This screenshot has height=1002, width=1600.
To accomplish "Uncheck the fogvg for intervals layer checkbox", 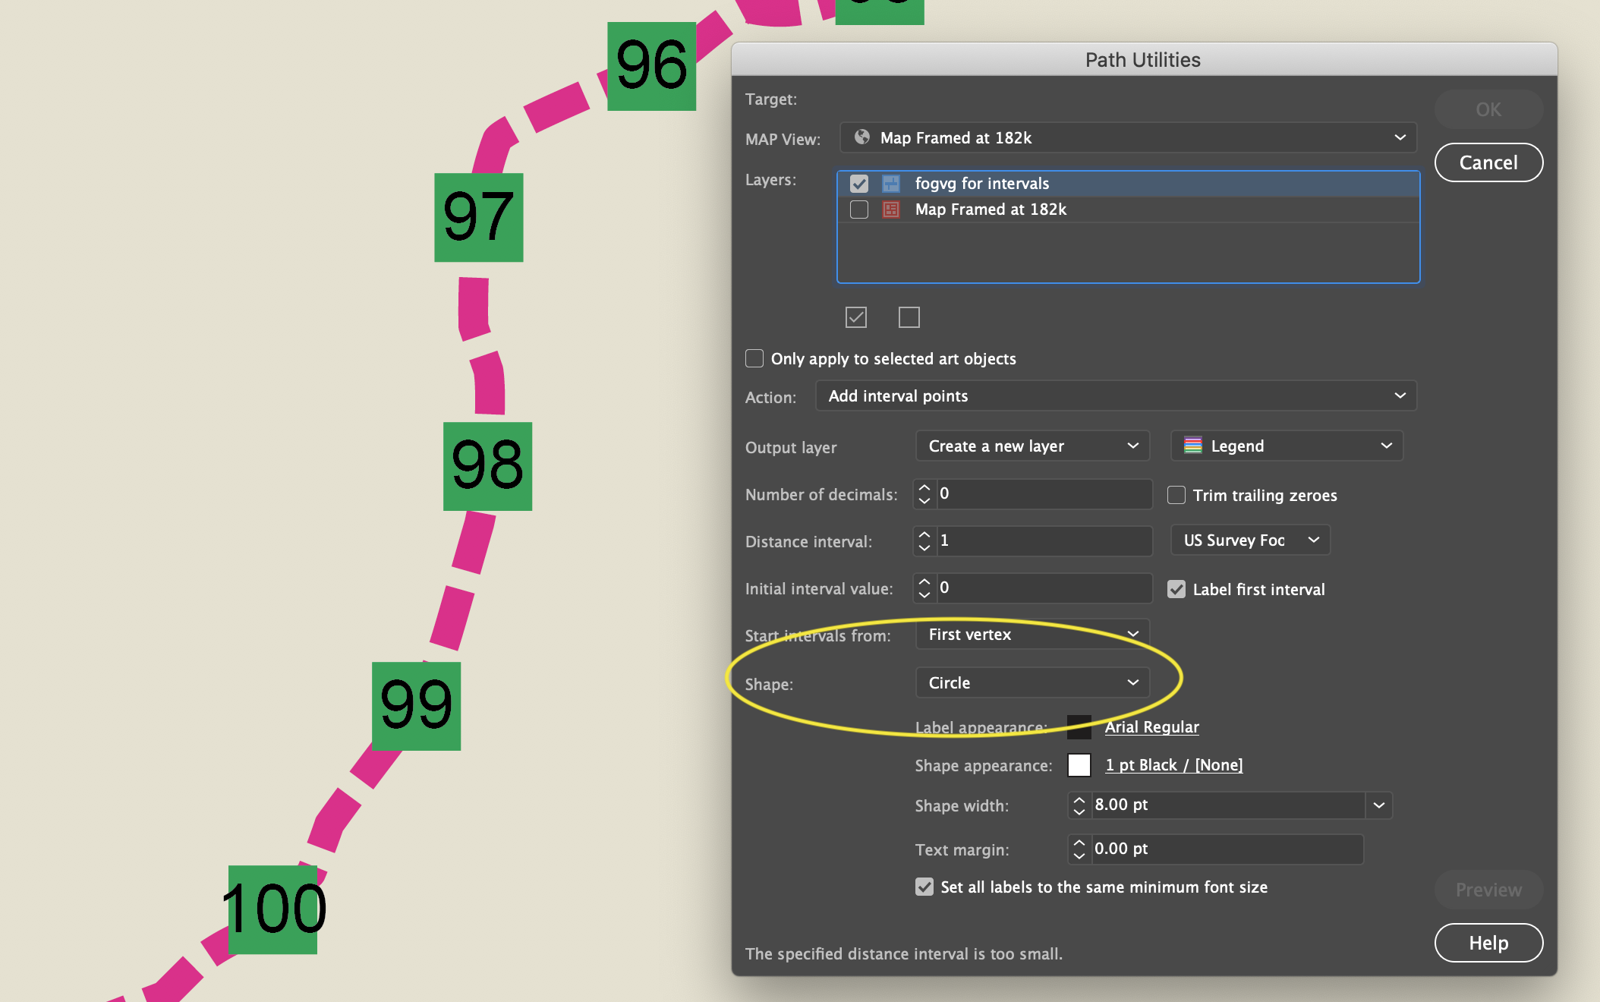I will coord(859,184).
